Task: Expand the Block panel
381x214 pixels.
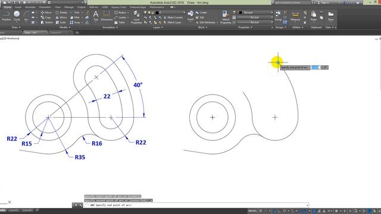Action: [x=202, y=27]
